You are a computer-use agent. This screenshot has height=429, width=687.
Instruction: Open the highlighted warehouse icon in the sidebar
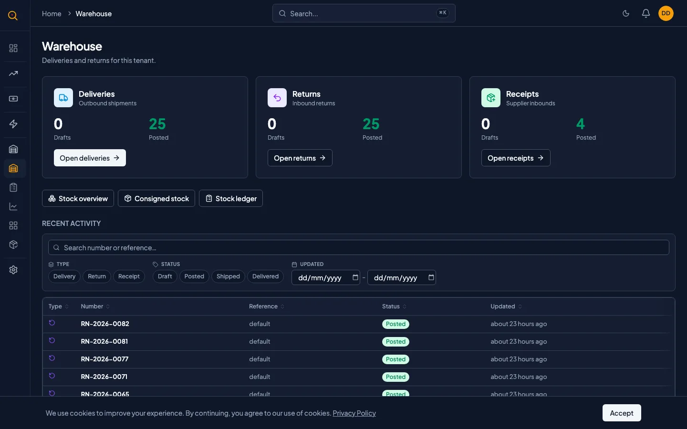tap(13, 168)
